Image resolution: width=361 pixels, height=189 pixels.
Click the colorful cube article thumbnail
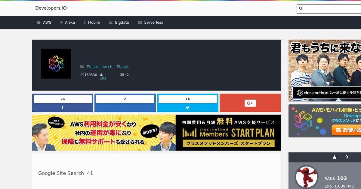(x=56, y=64)
